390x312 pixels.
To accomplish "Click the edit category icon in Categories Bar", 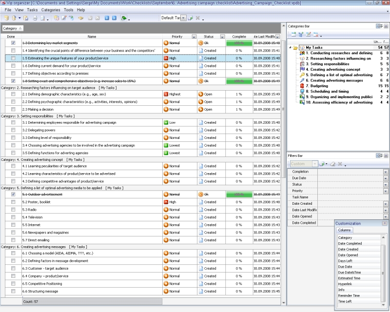I will (308, 34).
